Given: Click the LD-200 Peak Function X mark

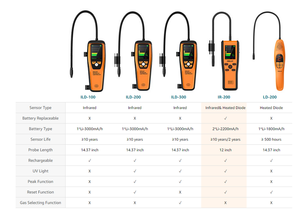Looking at the screenshot, I should [271, 182].
